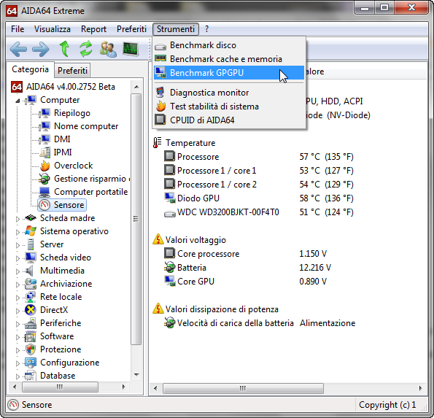
Task: Click tree horizontal scrollbar right arrow
Action: (124, 387)
